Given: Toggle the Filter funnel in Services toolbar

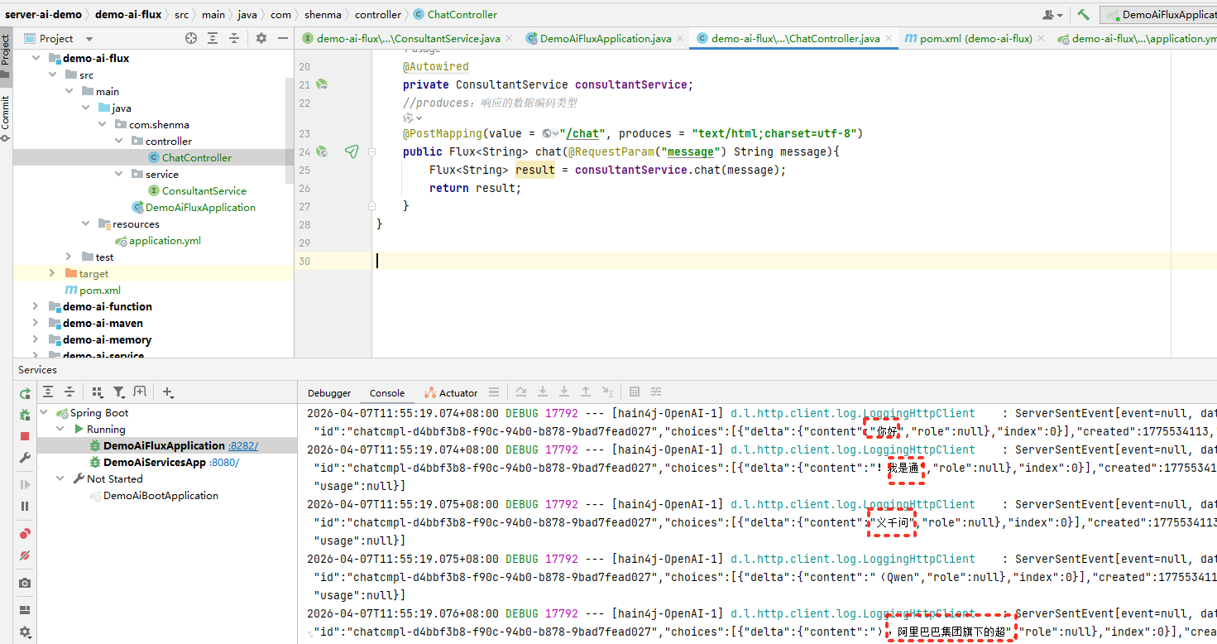Looking at the screenshot, I should (119, 392).
